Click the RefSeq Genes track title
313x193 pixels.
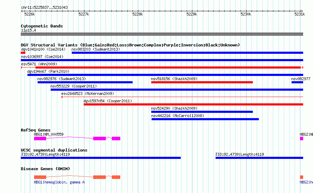tap(36, 130)
